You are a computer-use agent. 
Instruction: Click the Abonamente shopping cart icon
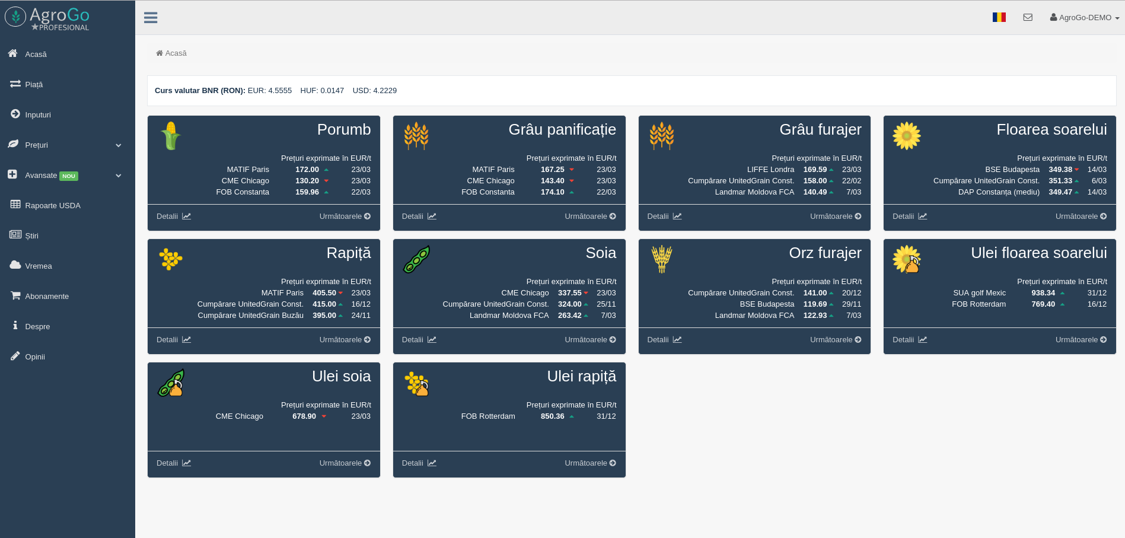coord(15,295)
